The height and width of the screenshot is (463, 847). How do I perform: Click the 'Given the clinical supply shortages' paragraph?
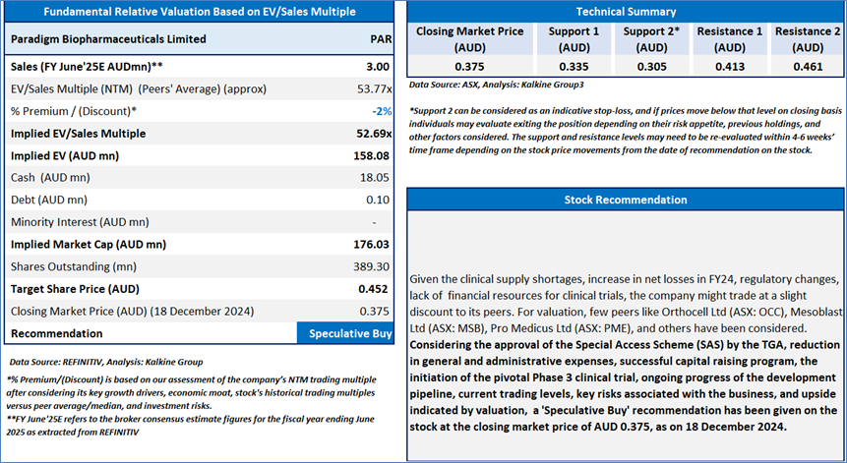pos(626,304)
